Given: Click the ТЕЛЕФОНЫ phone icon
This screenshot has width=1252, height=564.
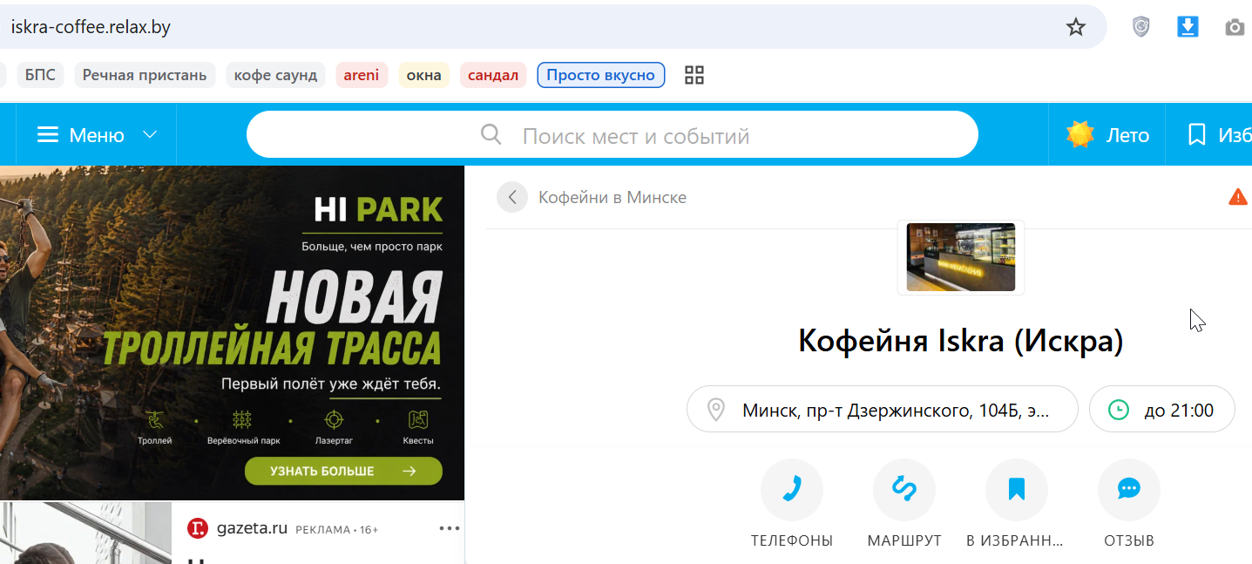Looking at the screenshot, I should [792, 490].
